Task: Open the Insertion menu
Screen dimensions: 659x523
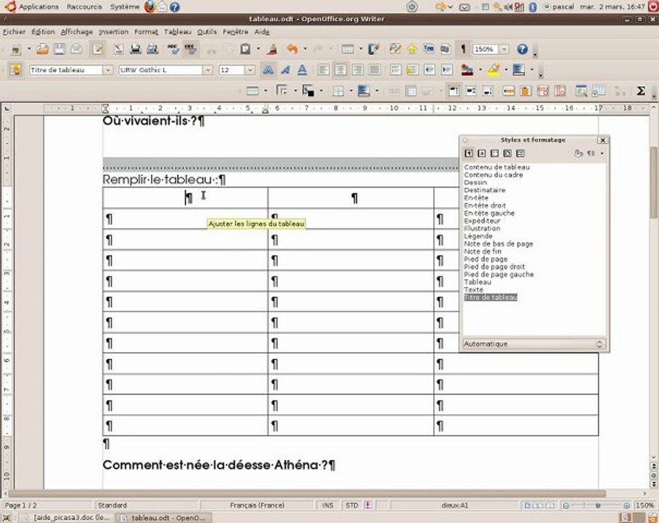Action: click(x=113, y=31)
